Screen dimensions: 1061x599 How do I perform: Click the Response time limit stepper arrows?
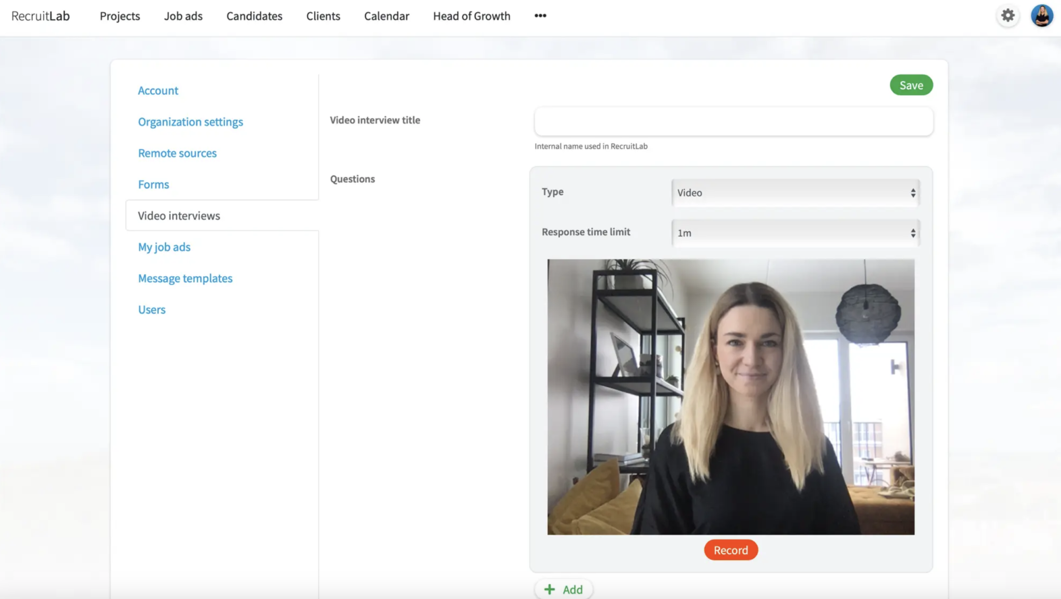912,233
